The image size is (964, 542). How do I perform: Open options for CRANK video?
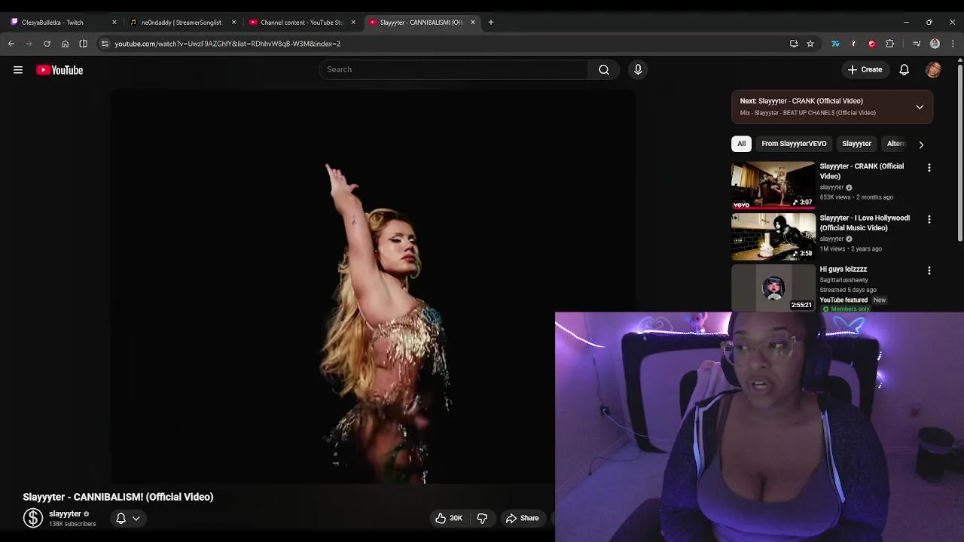pyautogui.click(x=929, y=168)
